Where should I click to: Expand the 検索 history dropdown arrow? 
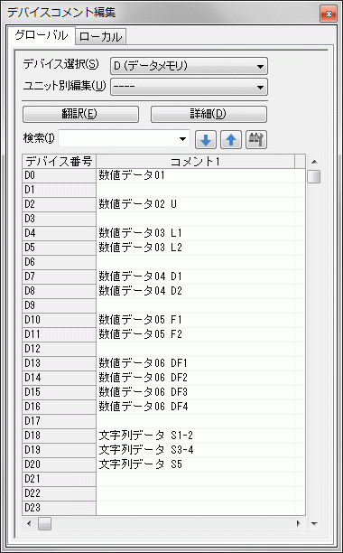click(182, 139)
